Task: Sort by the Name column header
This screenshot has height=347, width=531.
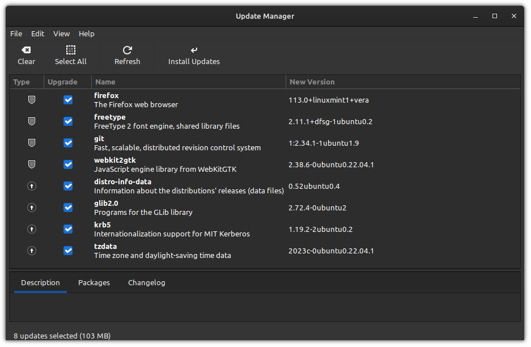Action: click(189, 82)
